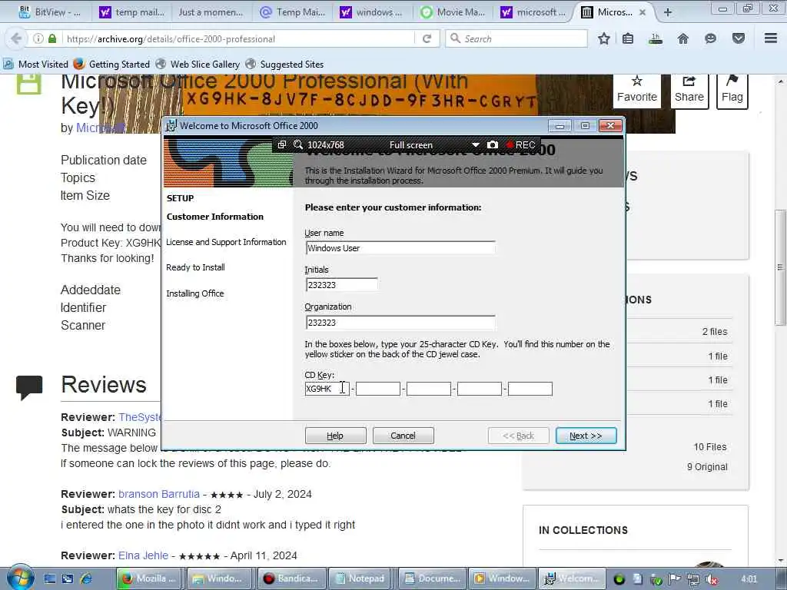Switch to the Movie Maker tab
This screenshot has height=590, width=787.
click(453, 12)
